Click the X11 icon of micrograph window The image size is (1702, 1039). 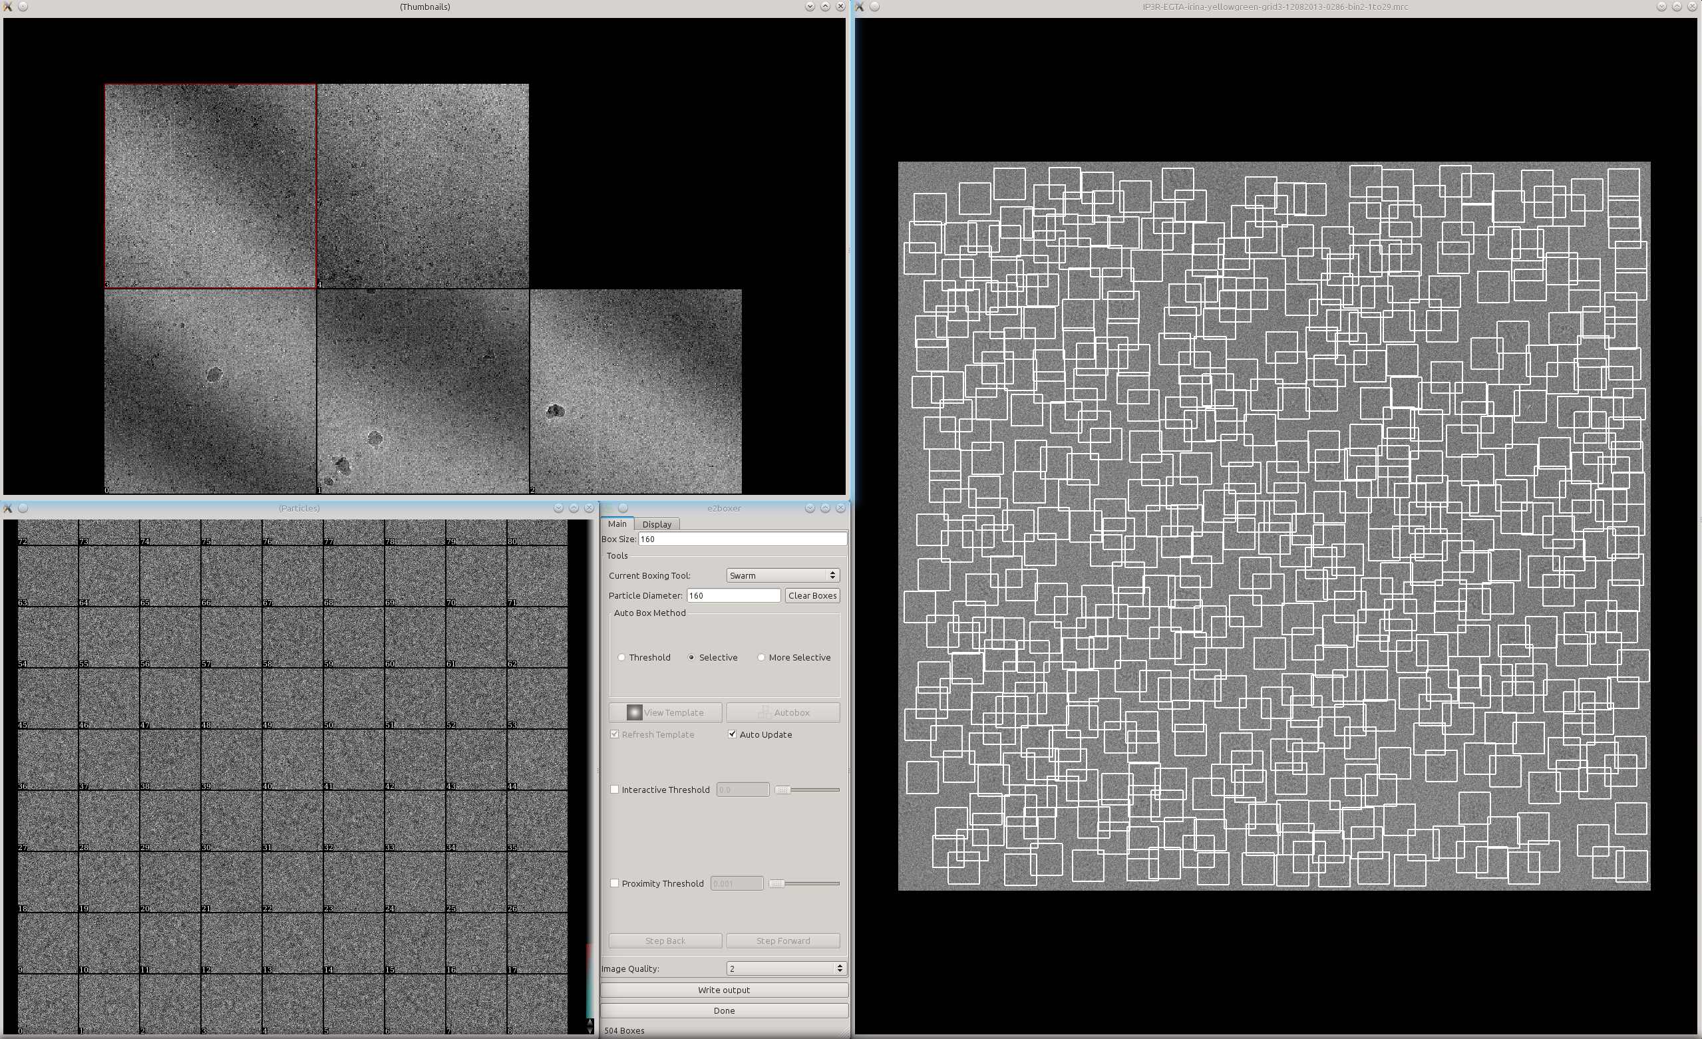(x=860, y=6)
